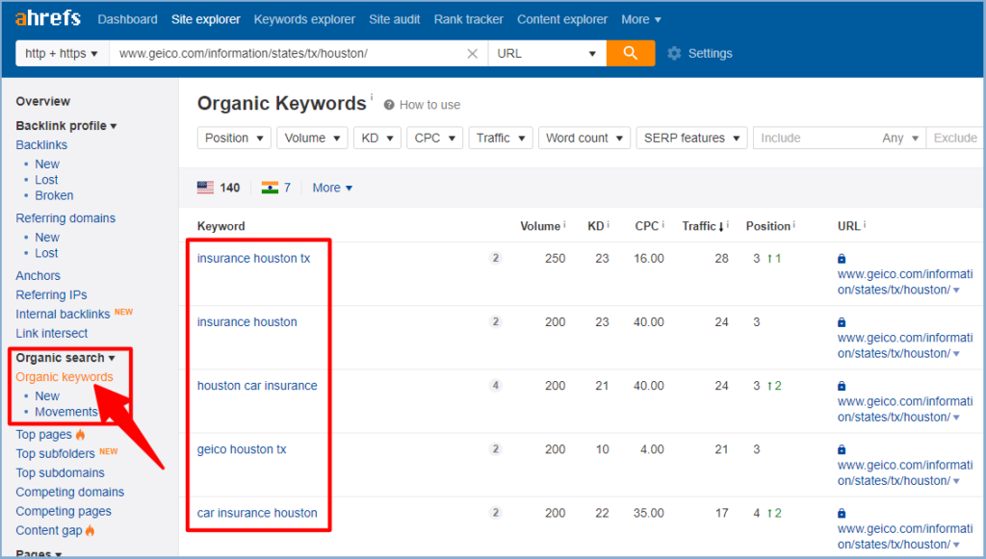Viewport: 986px width, 559px height.
Task: Open the Any match-type dropdown
Action: [900, 138]
